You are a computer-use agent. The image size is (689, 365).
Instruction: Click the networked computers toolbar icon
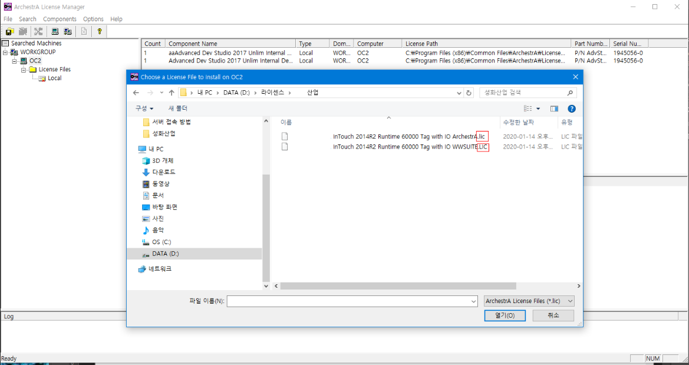point(68,31)
